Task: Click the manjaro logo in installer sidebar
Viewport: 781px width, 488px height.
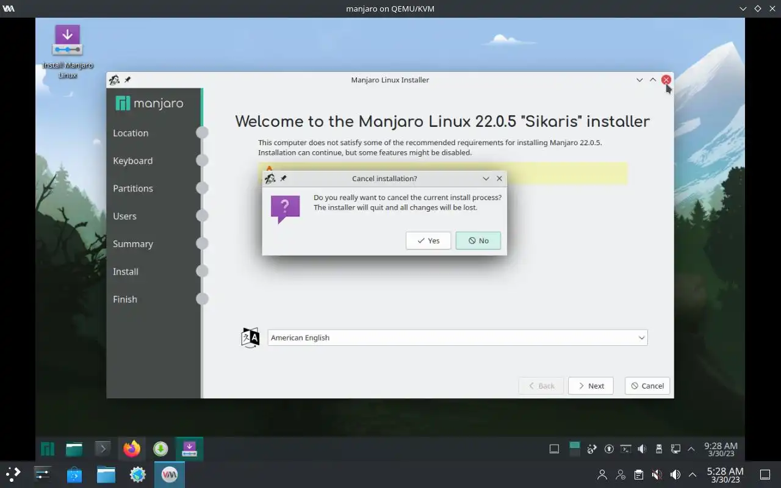Action: (x=149, y=103)
